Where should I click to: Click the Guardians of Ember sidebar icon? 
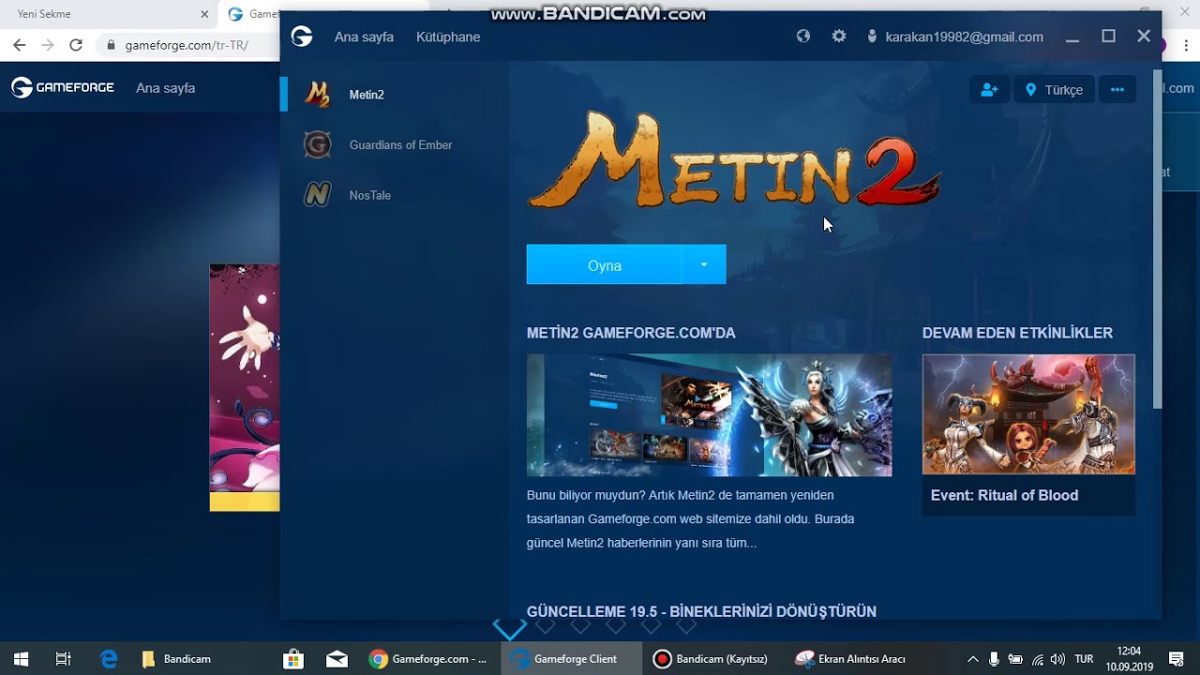[318, 145]
